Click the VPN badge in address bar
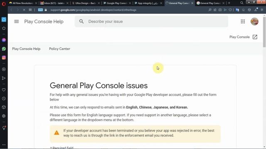 point(40,10)
